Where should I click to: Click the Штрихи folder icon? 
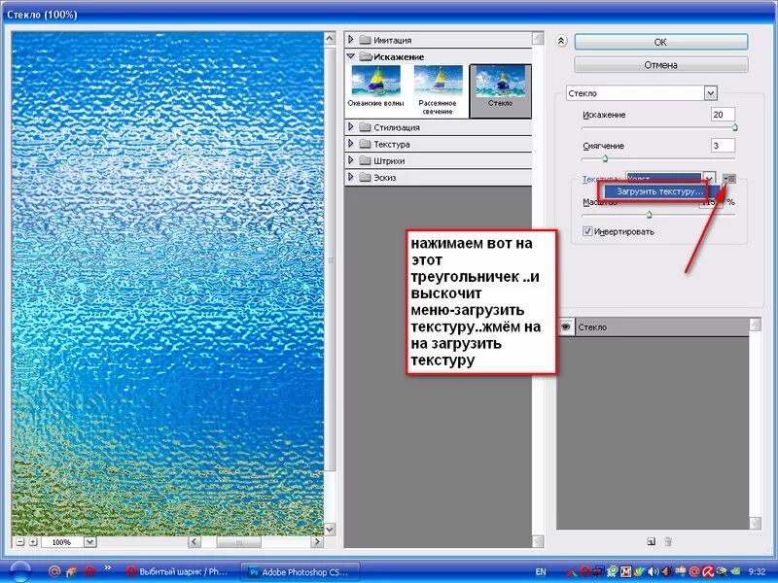pos(366,161)
